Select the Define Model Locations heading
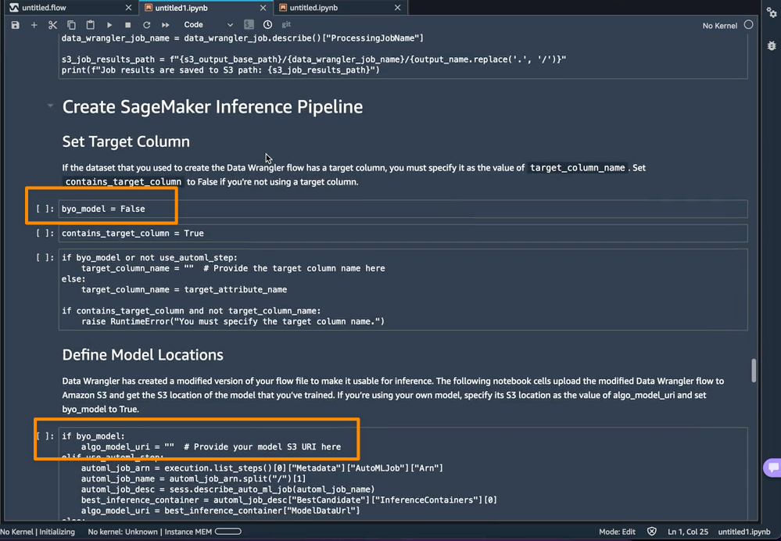The image size is (781, 541). 143,355
